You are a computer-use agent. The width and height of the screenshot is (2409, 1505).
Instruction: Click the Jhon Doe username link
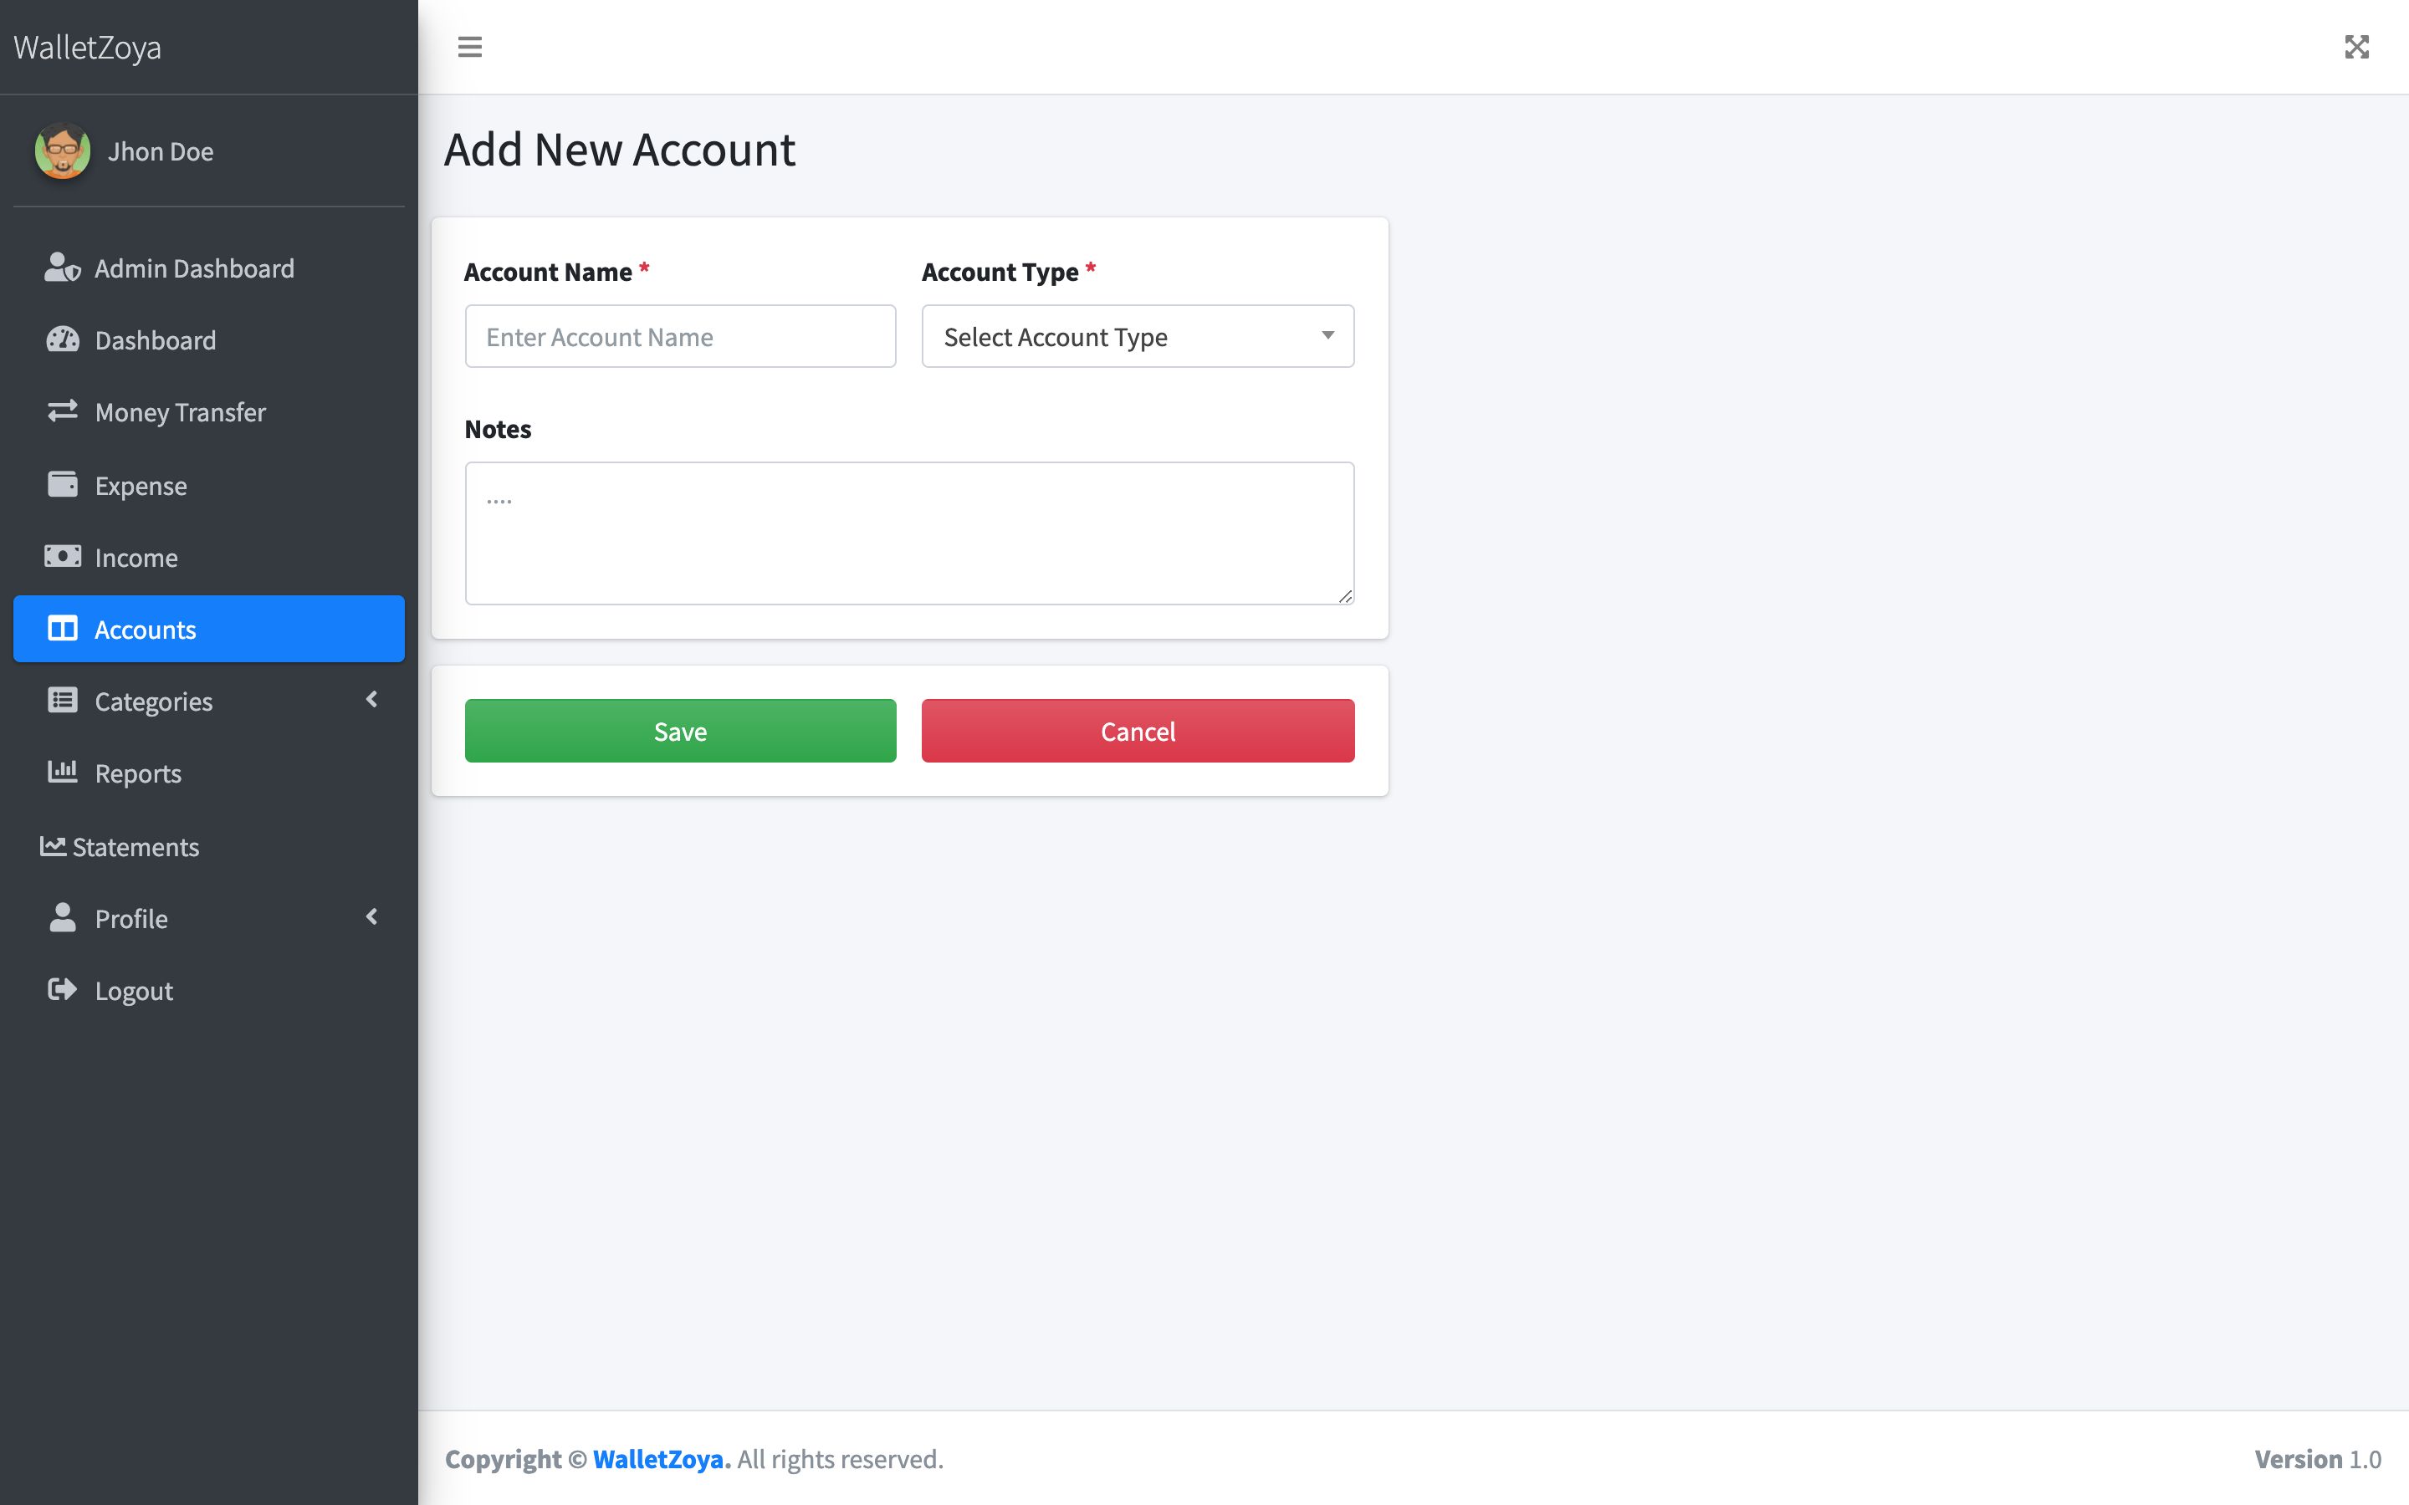[x=161, y=151]
